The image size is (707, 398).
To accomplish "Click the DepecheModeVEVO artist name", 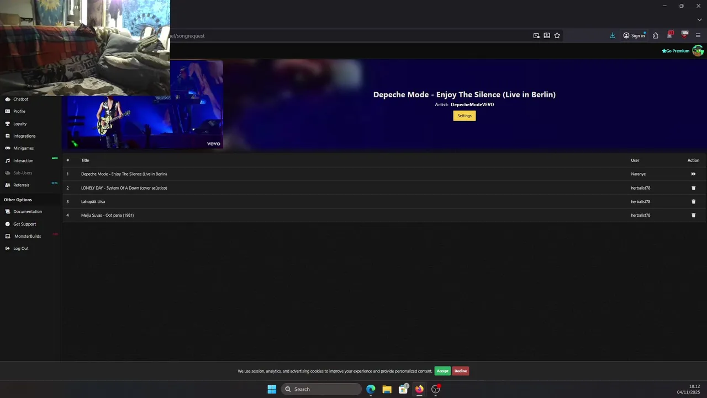I will pos(472,104).
